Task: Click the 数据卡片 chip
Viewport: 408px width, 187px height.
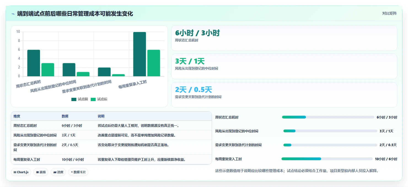Action: pos(78,172)
